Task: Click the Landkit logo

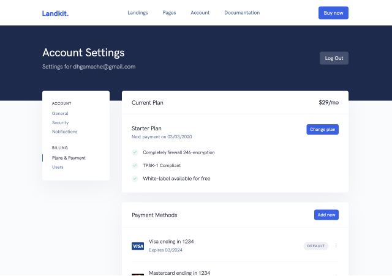Action: pos(55,13)
